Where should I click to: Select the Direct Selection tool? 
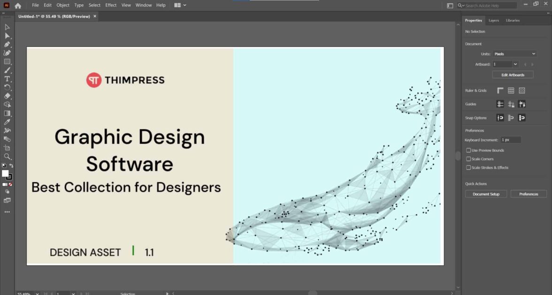click(x=7, y=36)
